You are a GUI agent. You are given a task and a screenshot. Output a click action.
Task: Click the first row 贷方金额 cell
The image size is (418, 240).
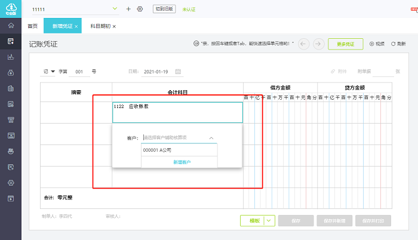355,112
